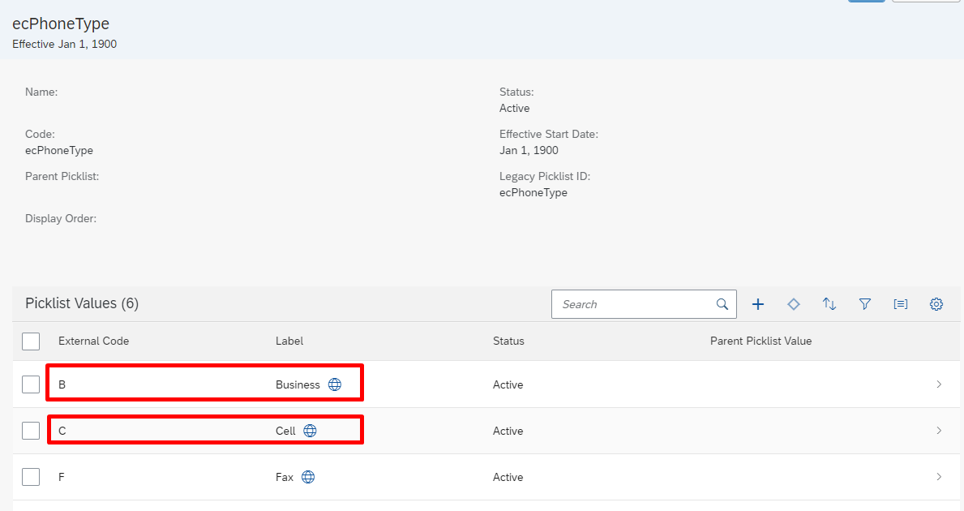Viewport: 964px width, 511px height.
Task: Open translations globe next to Business
Action: pyautogui.click(x=335, y=384)
